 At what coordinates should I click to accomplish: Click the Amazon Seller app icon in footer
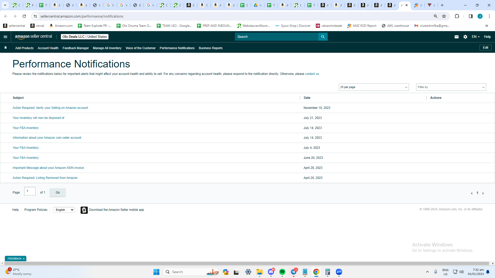[84, 210]
